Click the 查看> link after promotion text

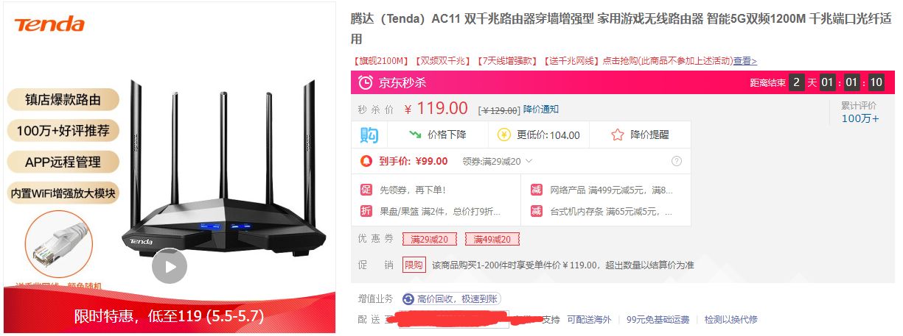pos(745,61)
